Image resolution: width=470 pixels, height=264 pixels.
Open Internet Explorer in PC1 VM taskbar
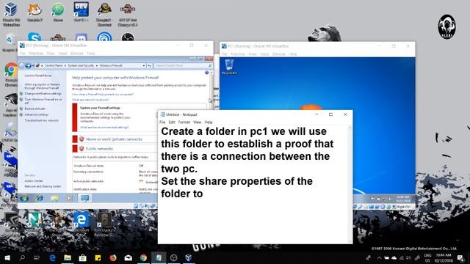[39, 198]
